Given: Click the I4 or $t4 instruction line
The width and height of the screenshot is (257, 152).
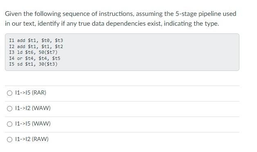Looking at the screenshot, I should 35,58.
